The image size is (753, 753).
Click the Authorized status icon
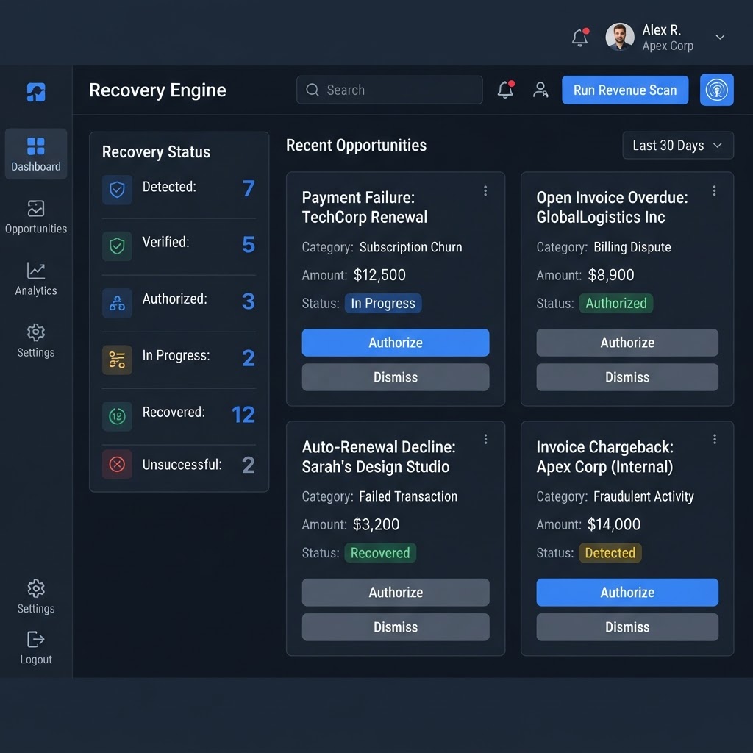click(x=117, y=303)
